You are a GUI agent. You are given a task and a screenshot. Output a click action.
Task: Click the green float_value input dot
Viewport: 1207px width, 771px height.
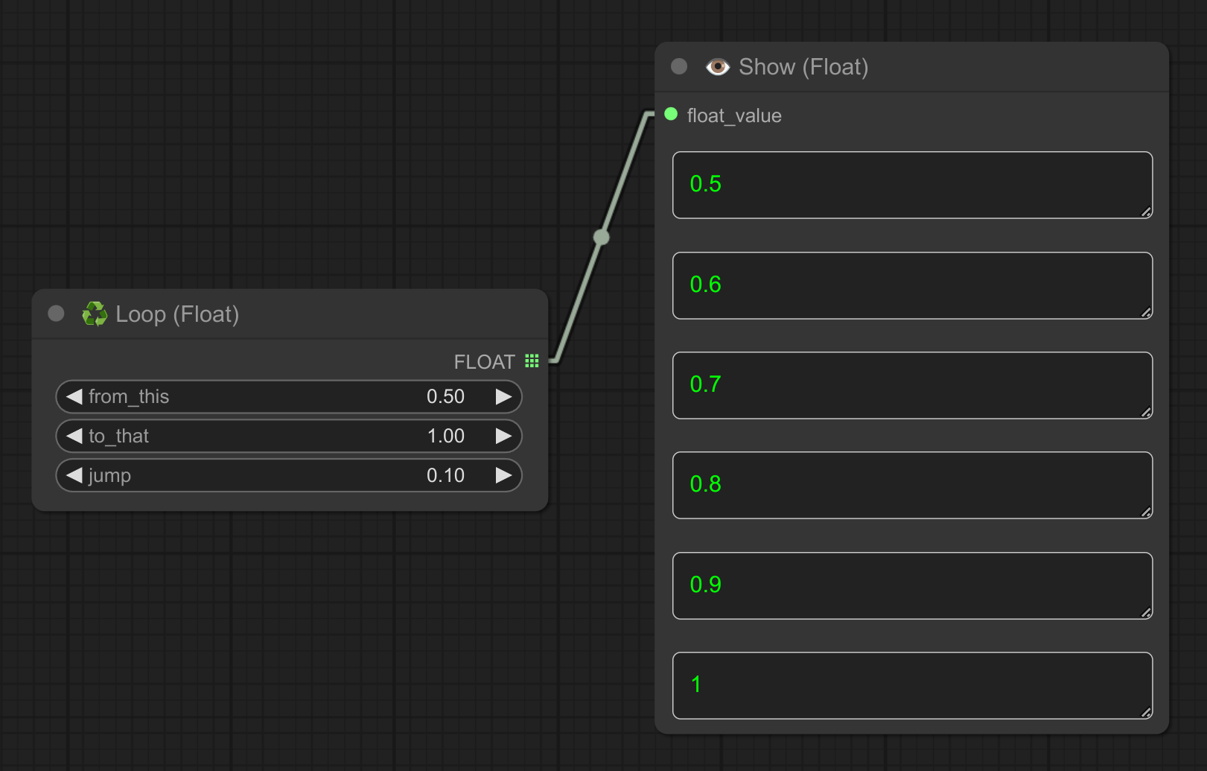coord(669,115)
